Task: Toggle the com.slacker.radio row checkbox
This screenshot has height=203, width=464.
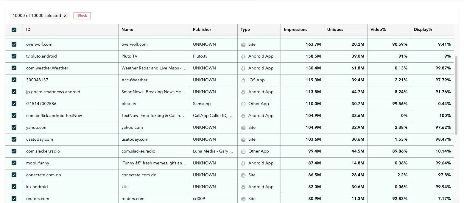Action: pos(14,151)
